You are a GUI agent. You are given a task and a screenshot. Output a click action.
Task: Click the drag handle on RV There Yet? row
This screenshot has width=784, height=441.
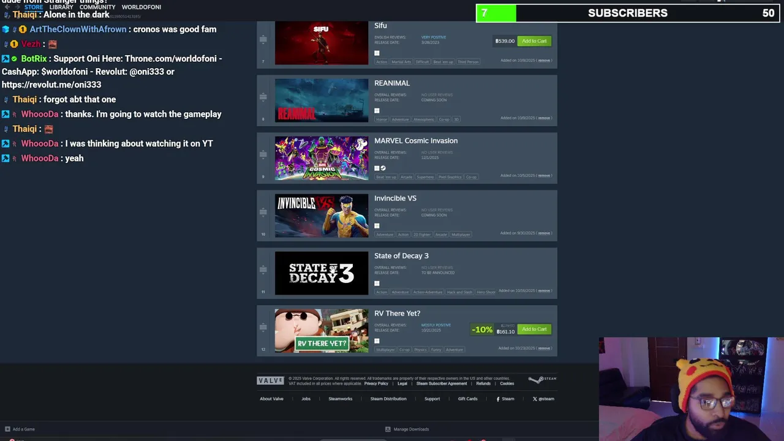pos(263,327)
